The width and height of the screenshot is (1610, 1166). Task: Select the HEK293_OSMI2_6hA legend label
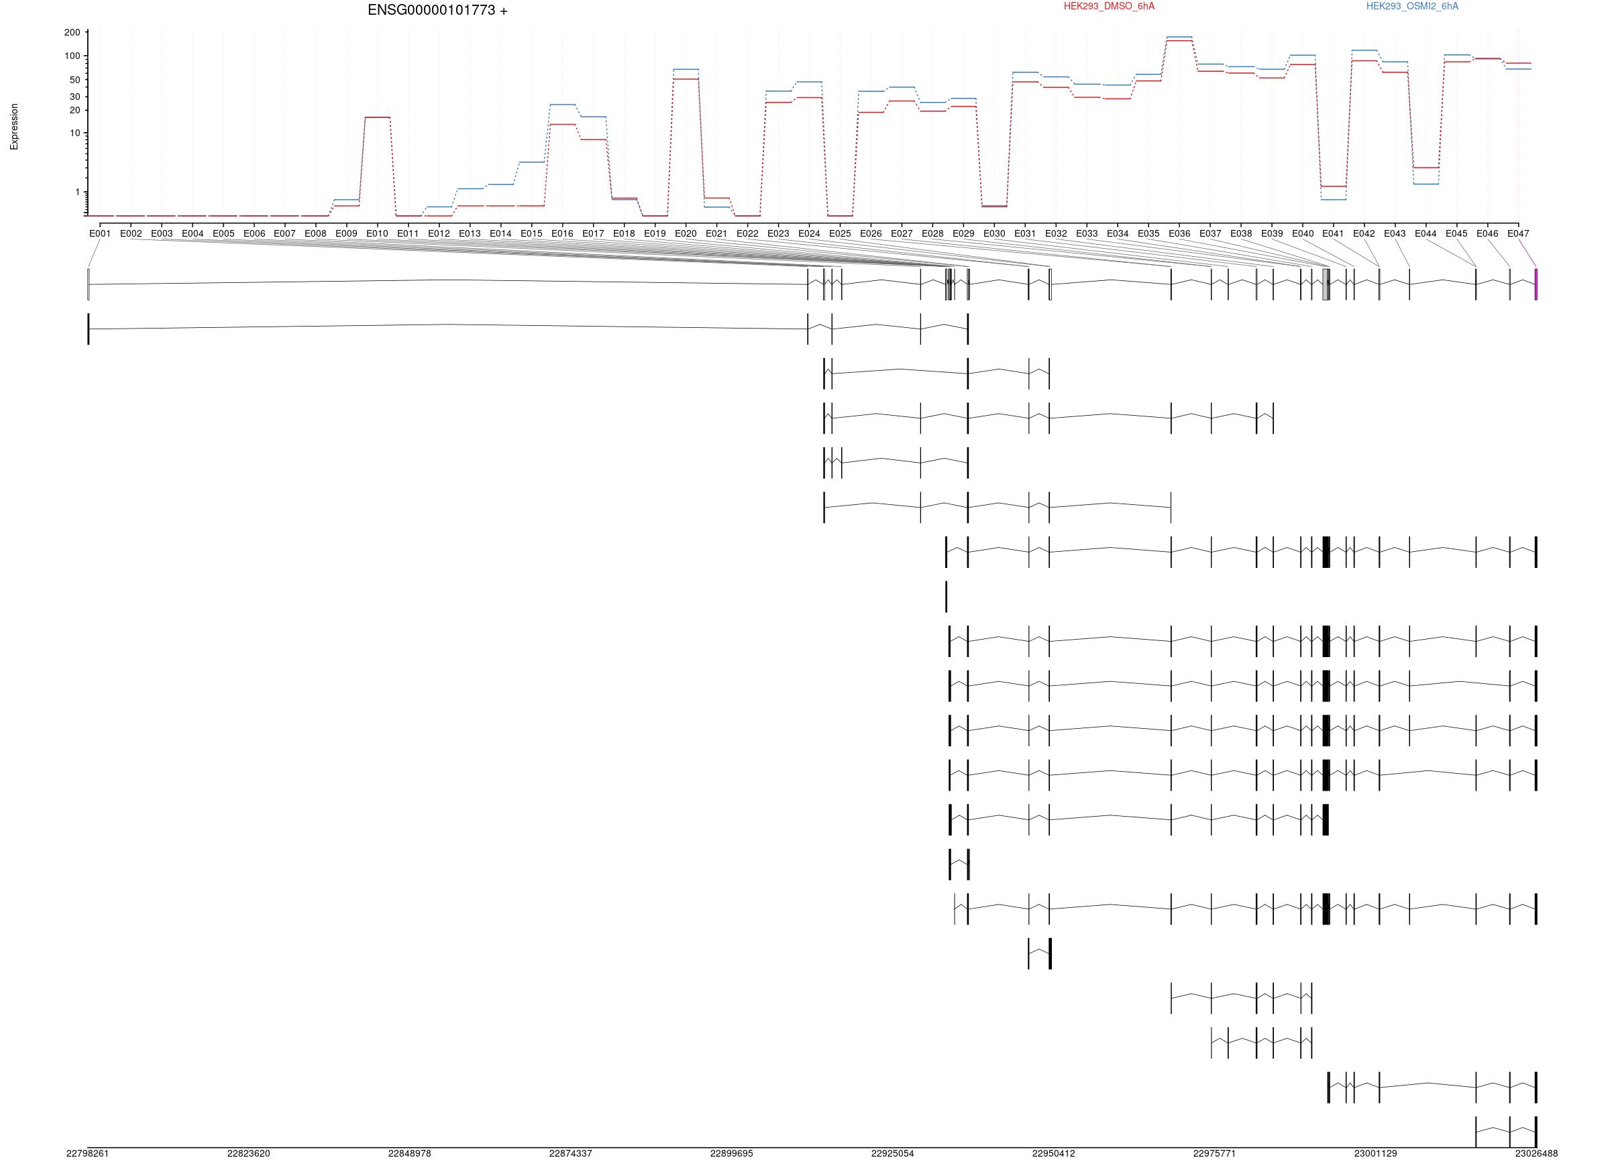(x=1413, y=7)
